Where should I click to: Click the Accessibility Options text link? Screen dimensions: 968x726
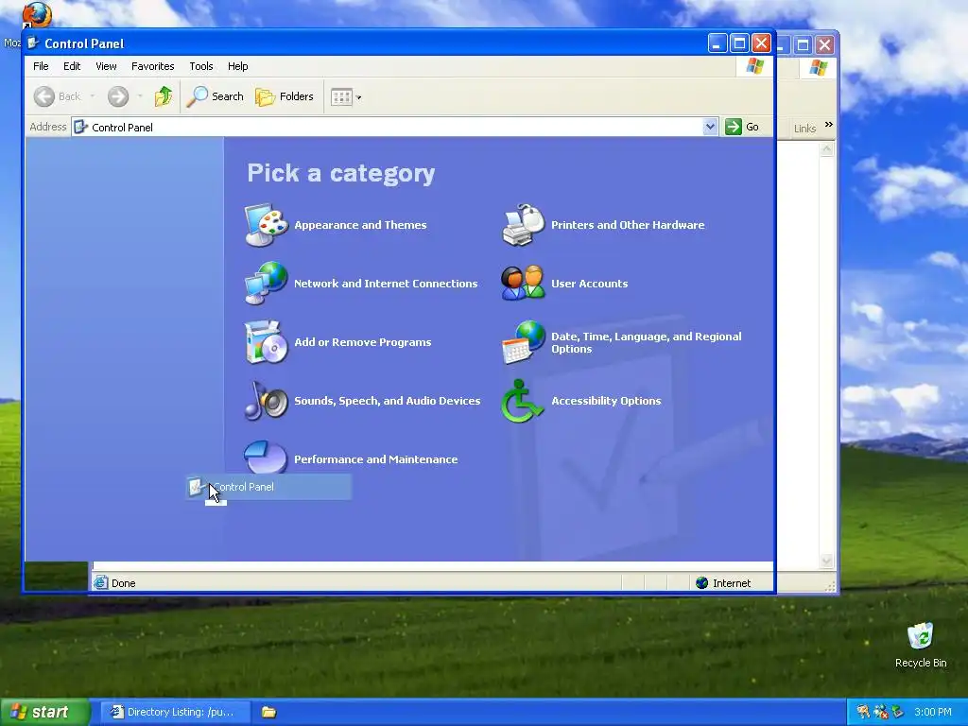point(606,401)
